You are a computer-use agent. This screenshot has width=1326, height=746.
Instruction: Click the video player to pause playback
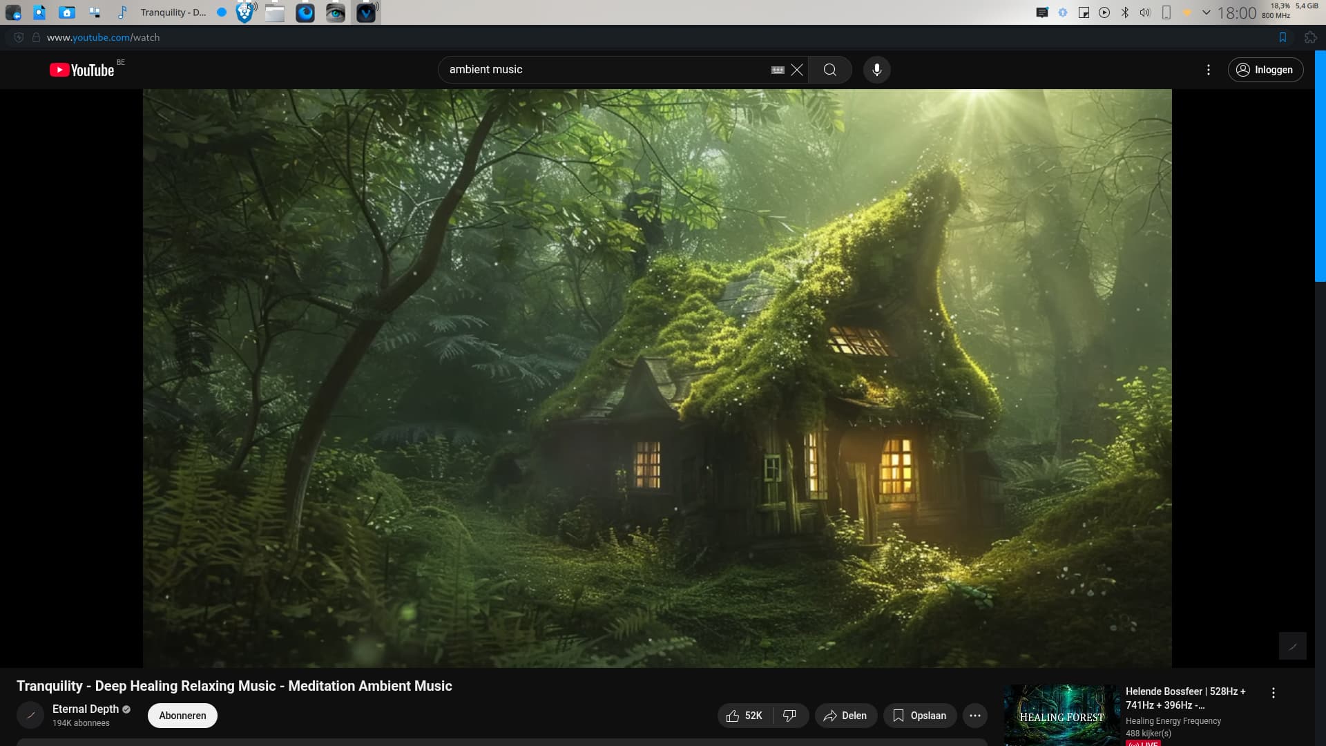(x=657, y=378)
